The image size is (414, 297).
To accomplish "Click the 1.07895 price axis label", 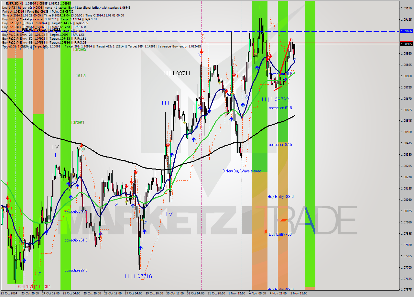I will tap(406, 233).
